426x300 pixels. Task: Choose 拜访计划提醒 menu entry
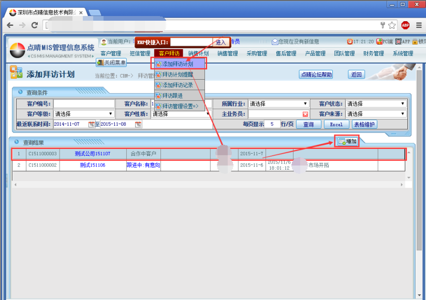click(177, 75)
